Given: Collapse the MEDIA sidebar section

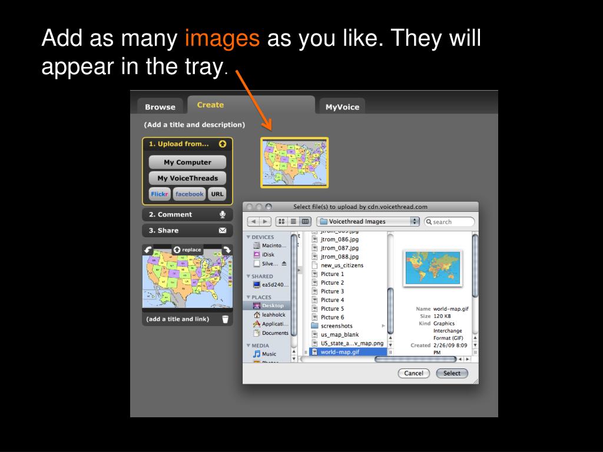Looking at the screenshot, I should (249, 345).
